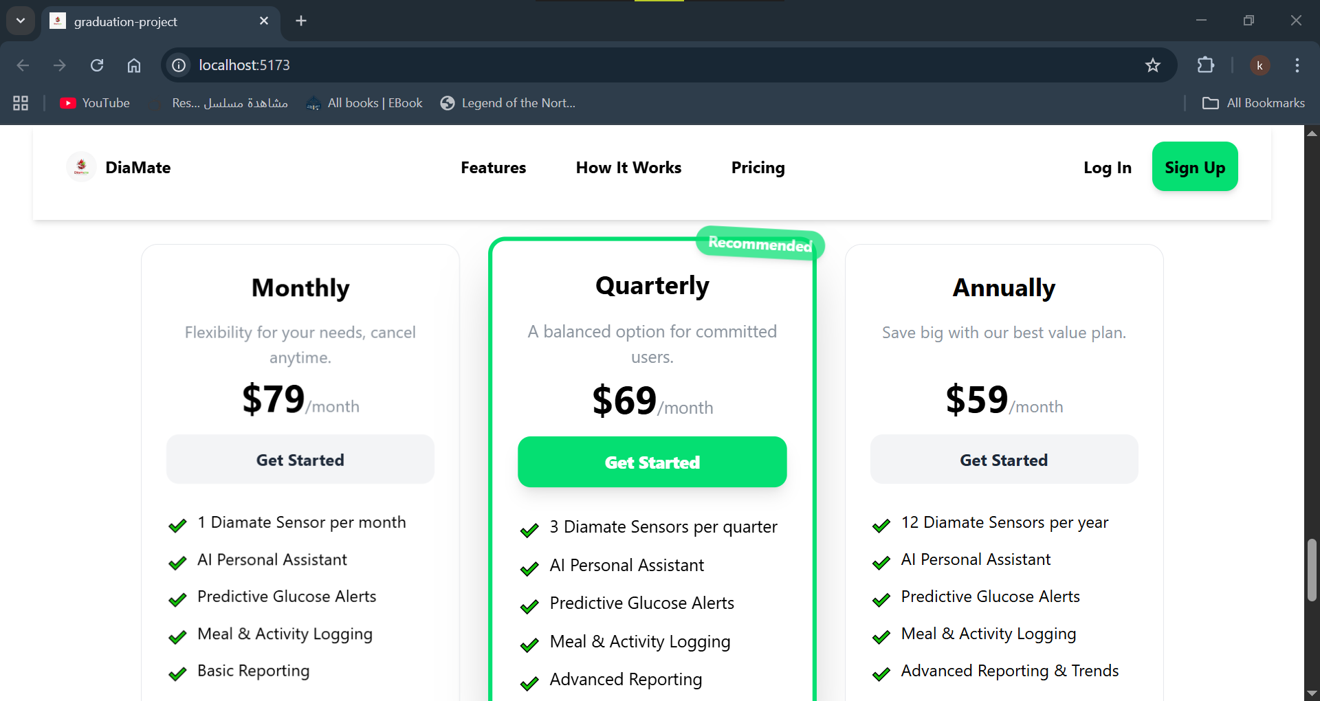This screenshot has height=701, width=1320.
Task: Click the Log In link
Action: pos(1107,168)
